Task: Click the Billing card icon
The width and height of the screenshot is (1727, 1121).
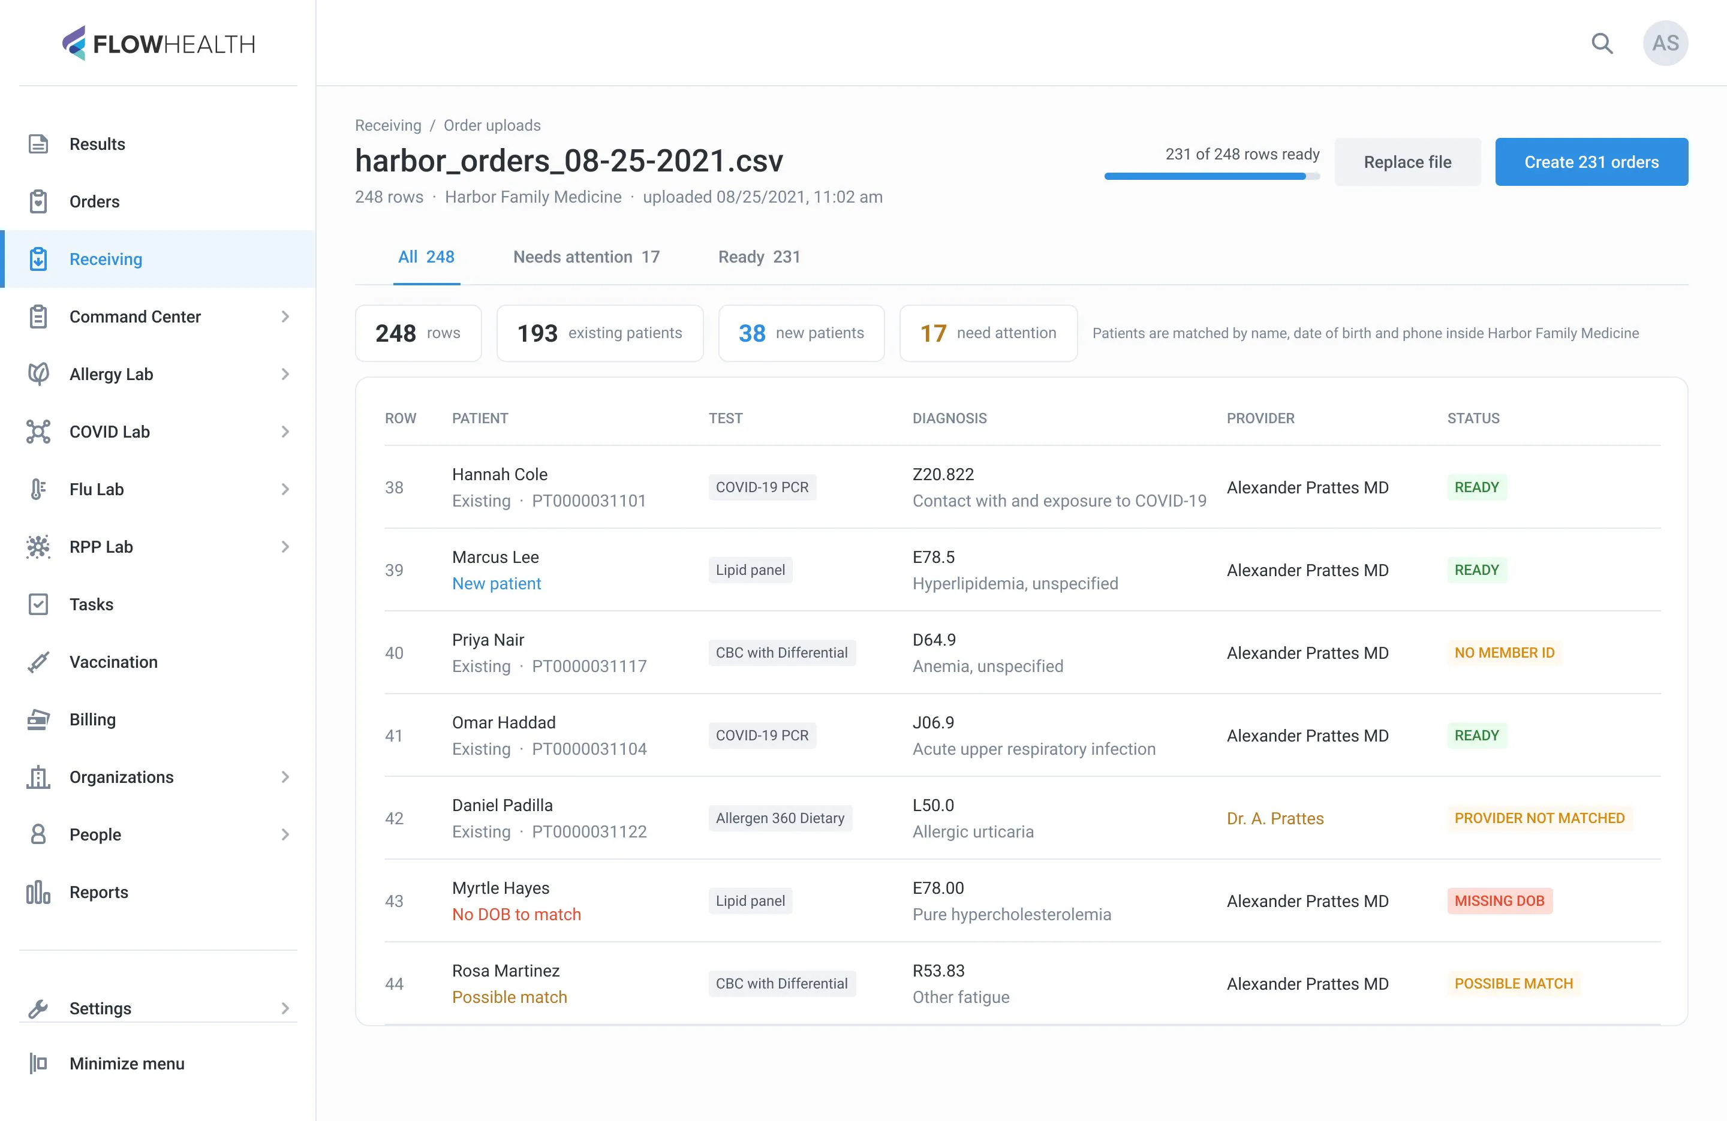Action: (38, 719)
